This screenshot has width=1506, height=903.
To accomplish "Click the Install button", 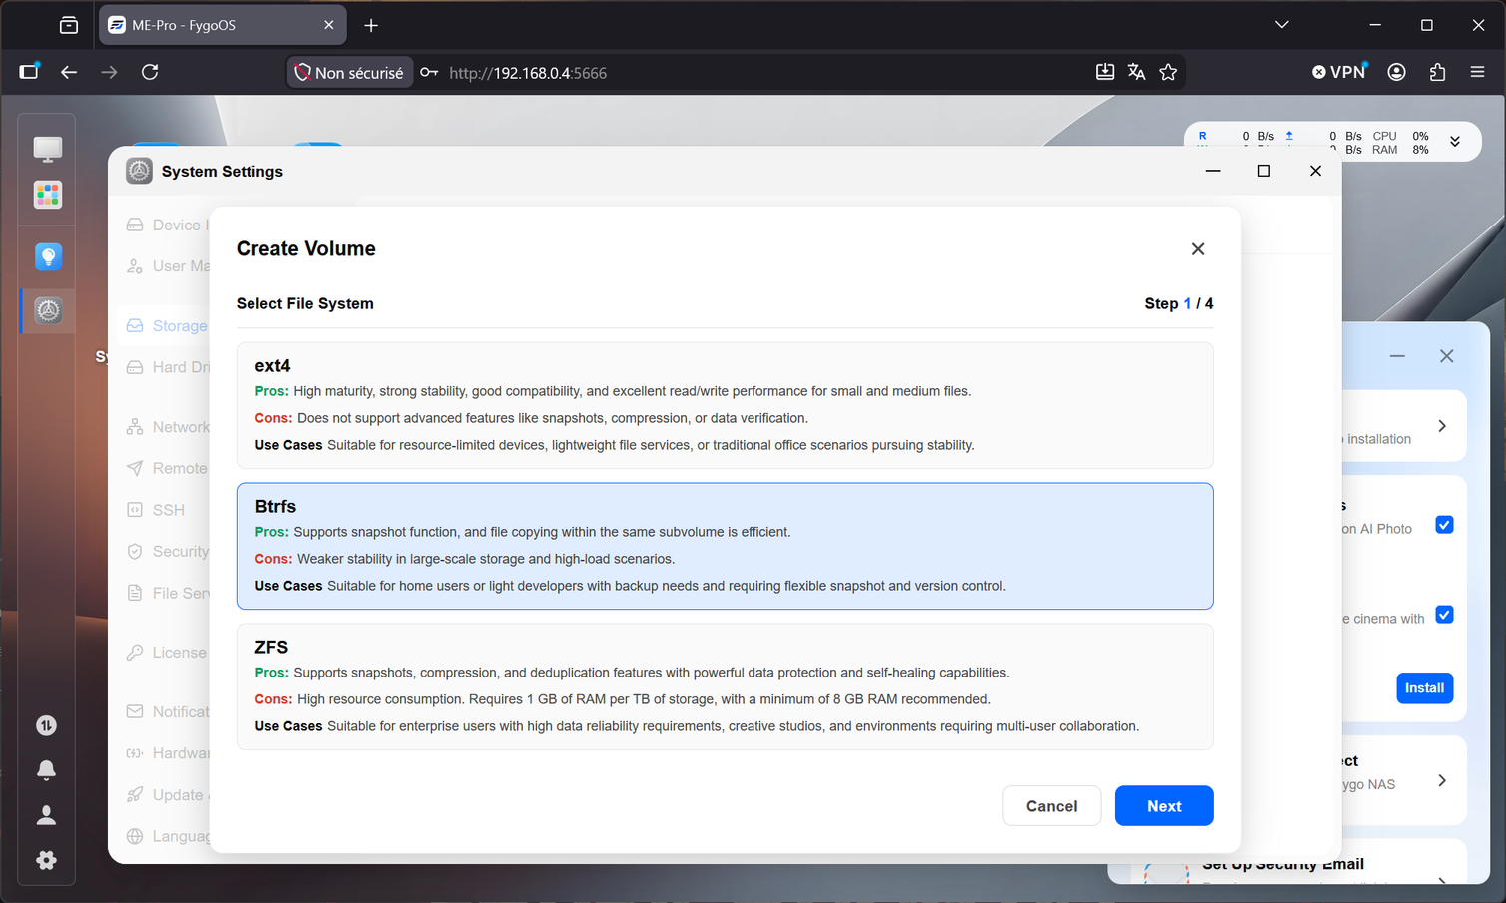I will [x=1424, y=688].
